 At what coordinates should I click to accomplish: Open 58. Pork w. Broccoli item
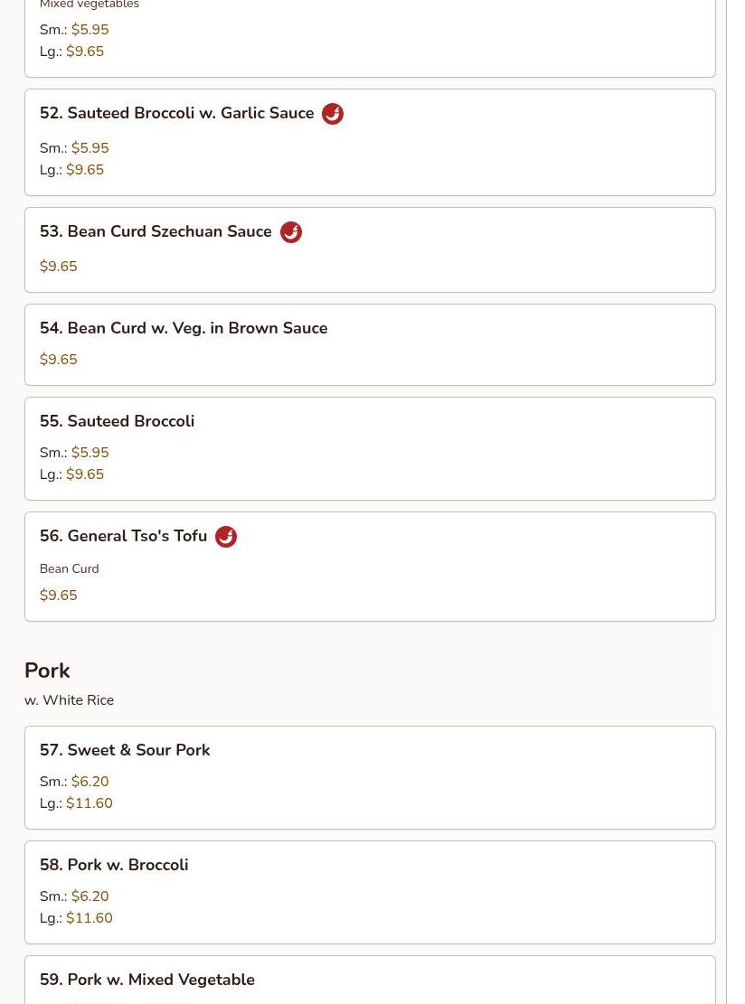370,892
